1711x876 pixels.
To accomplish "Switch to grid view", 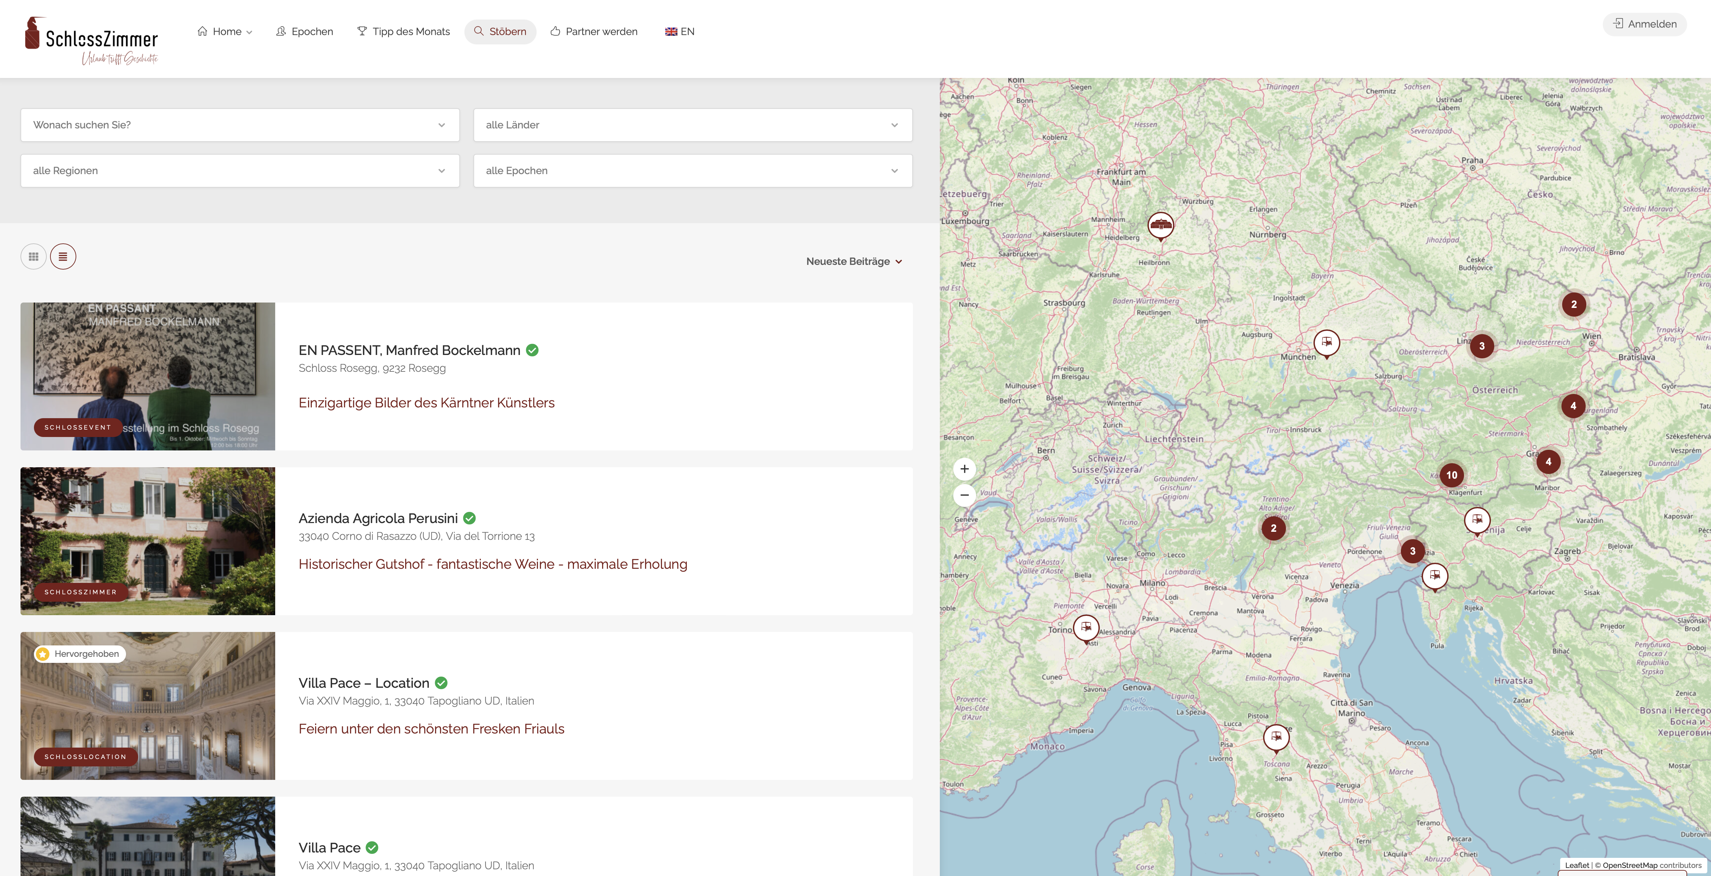I will pos(33,256).
